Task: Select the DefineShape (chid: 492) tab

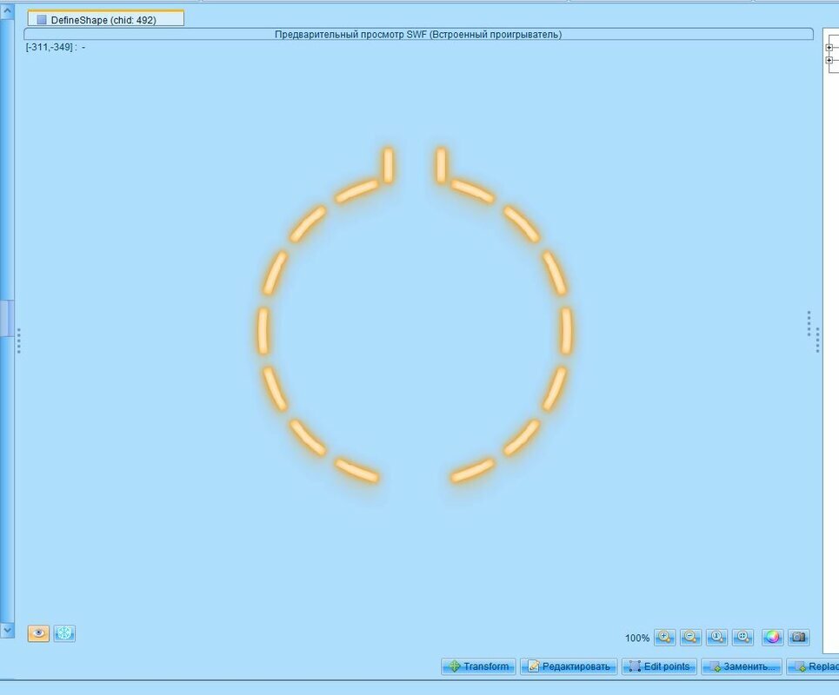Action: (x=105, y=19)
